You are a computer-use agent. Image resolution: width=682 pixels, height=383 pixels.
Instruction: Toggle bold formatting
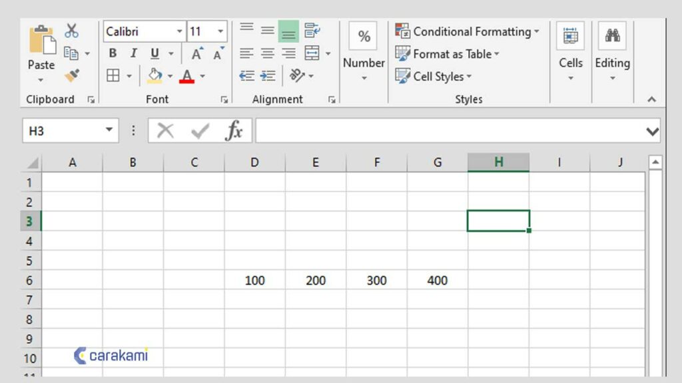pos(113,53)
